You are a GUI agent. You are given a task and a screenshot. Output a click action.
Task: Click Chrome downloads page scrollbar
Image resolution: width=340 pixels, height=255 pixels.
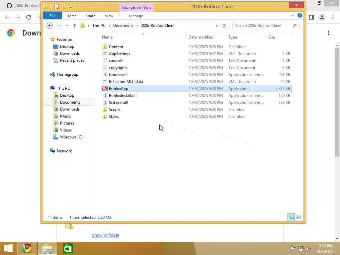point(337,102)
